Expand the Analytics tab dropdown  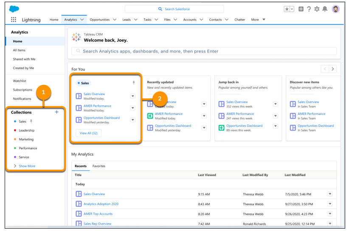pos(82,20)
